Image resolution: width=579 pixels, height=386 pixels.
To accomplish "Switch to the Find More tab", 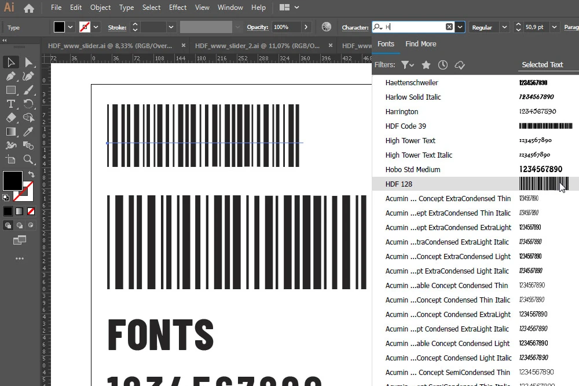I will [420, 44].
